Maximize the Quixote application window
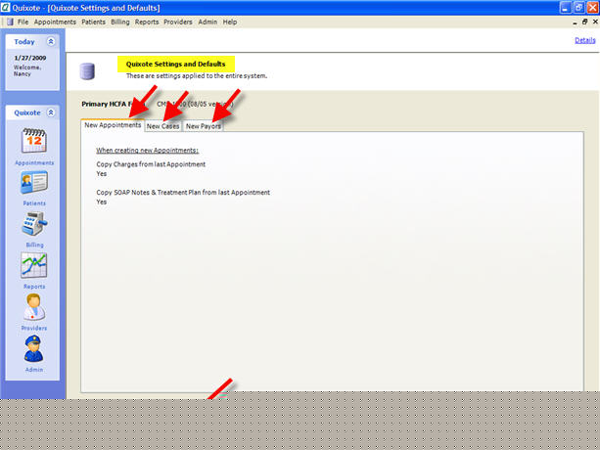600x450 pixels. 578,7
